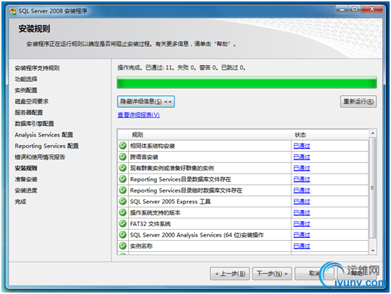Select Analysis Services 配置 step in sidebar
Screen dimensions: 391x294
(44, 135)
